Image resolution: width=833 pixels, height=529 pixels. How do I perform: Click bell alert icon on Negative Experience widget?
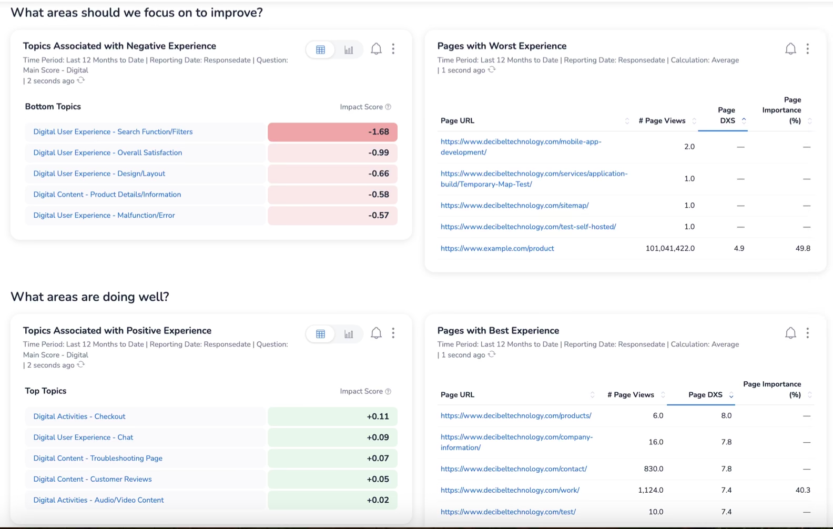click(376, 49)
